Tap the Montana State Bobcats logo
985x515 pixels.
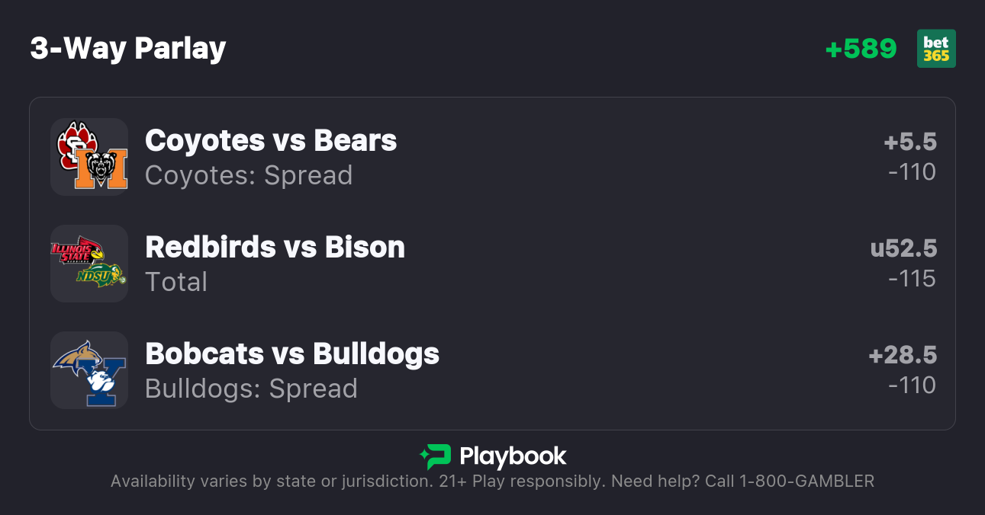coord(76,357)
